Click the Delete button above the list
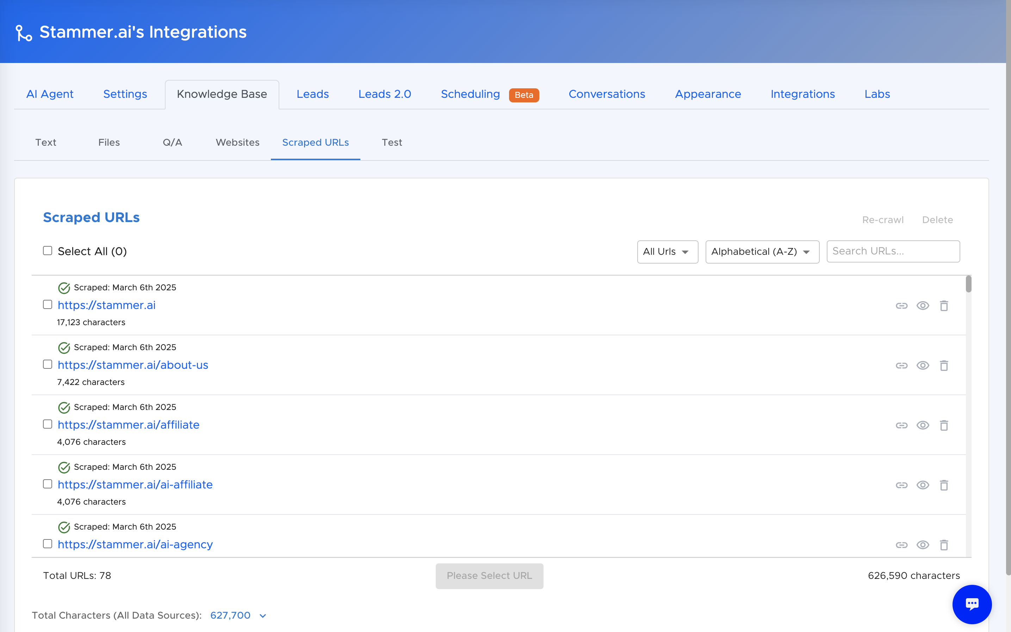Image resolution: width=1011 pixels, height=632 pixels. coord(937,220)
